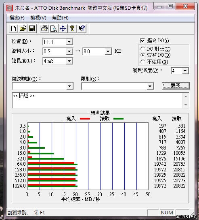This screenshot has width=199, height=220.
Task: Click the read value 4087
Action: [x=180, y=142]
